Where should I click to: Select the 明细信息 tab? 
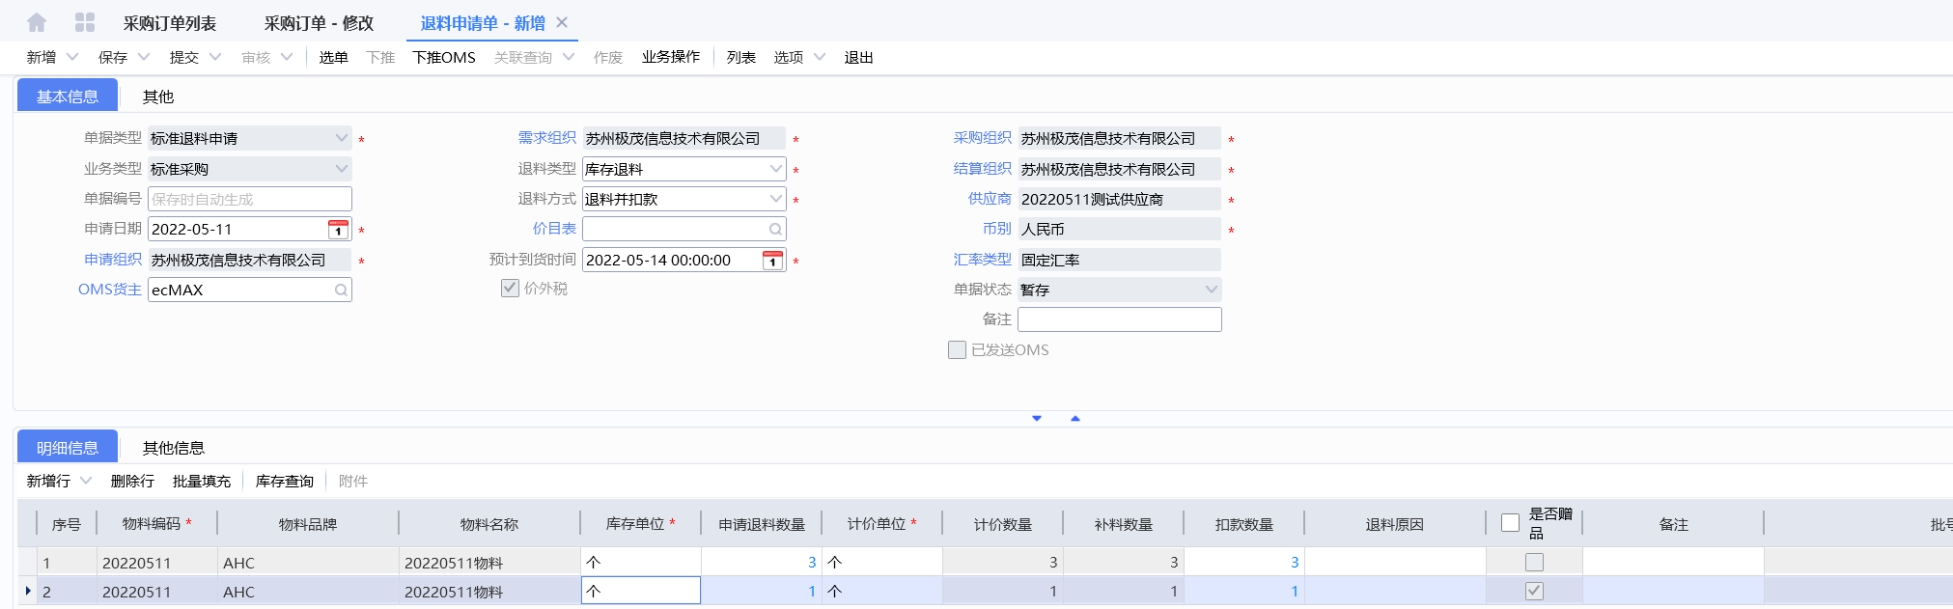pyautogui.click(x=68, y=447)
